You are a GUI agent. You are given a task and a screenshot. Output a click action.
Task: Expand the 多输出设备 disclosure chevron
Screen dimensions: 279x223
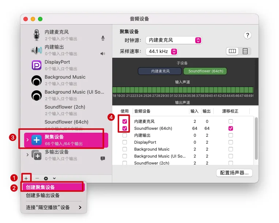(x=27, y=155)
